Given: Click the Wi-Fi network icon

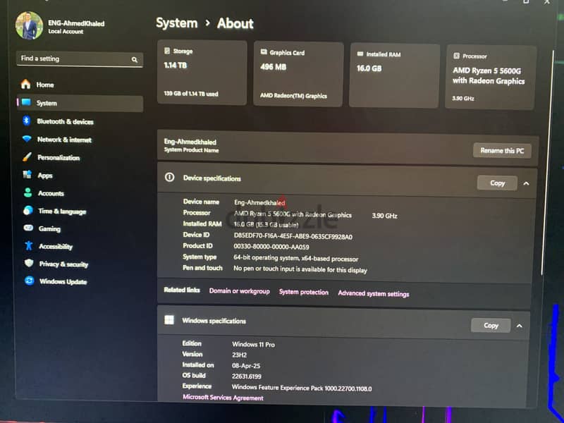Looking at the screenshot, I should click(x=27, y=139).
